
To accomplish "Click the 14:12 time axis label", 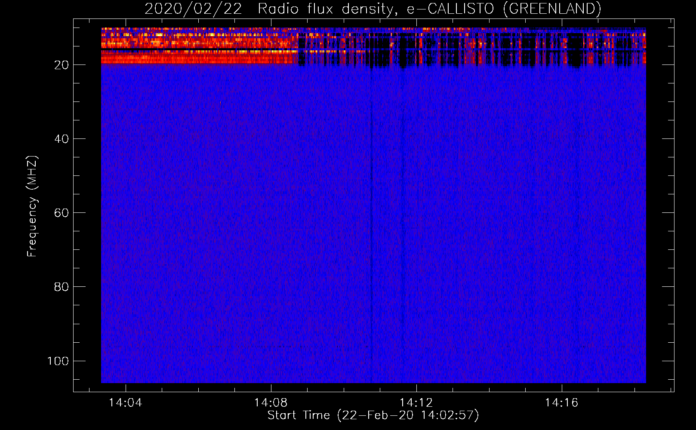I will 416,403.
